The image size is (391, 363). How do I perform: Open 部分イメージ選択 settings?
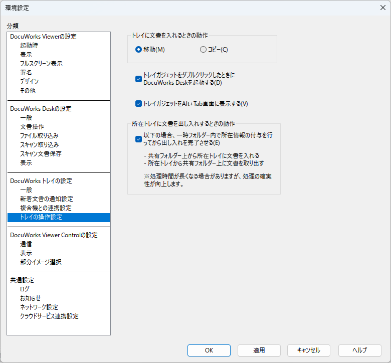coord(41,262)
